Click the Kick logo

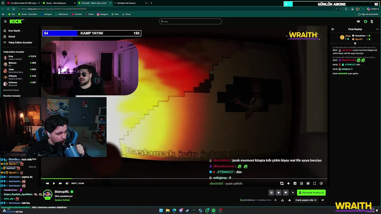(16, 21)
